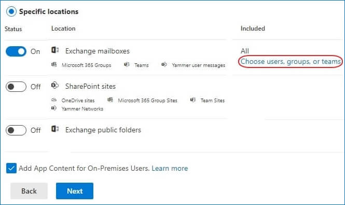Viewport: 345px width, 205px height.
Task: Click the Team Sites icon
Action: [193, 100]
